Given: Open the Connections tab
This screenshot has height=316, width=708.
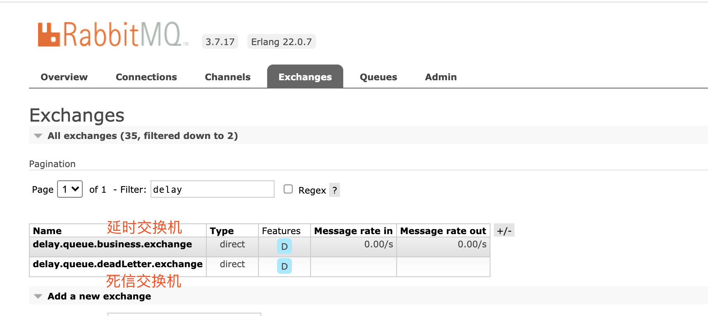Looking at the screenshot, I should 146,77.
